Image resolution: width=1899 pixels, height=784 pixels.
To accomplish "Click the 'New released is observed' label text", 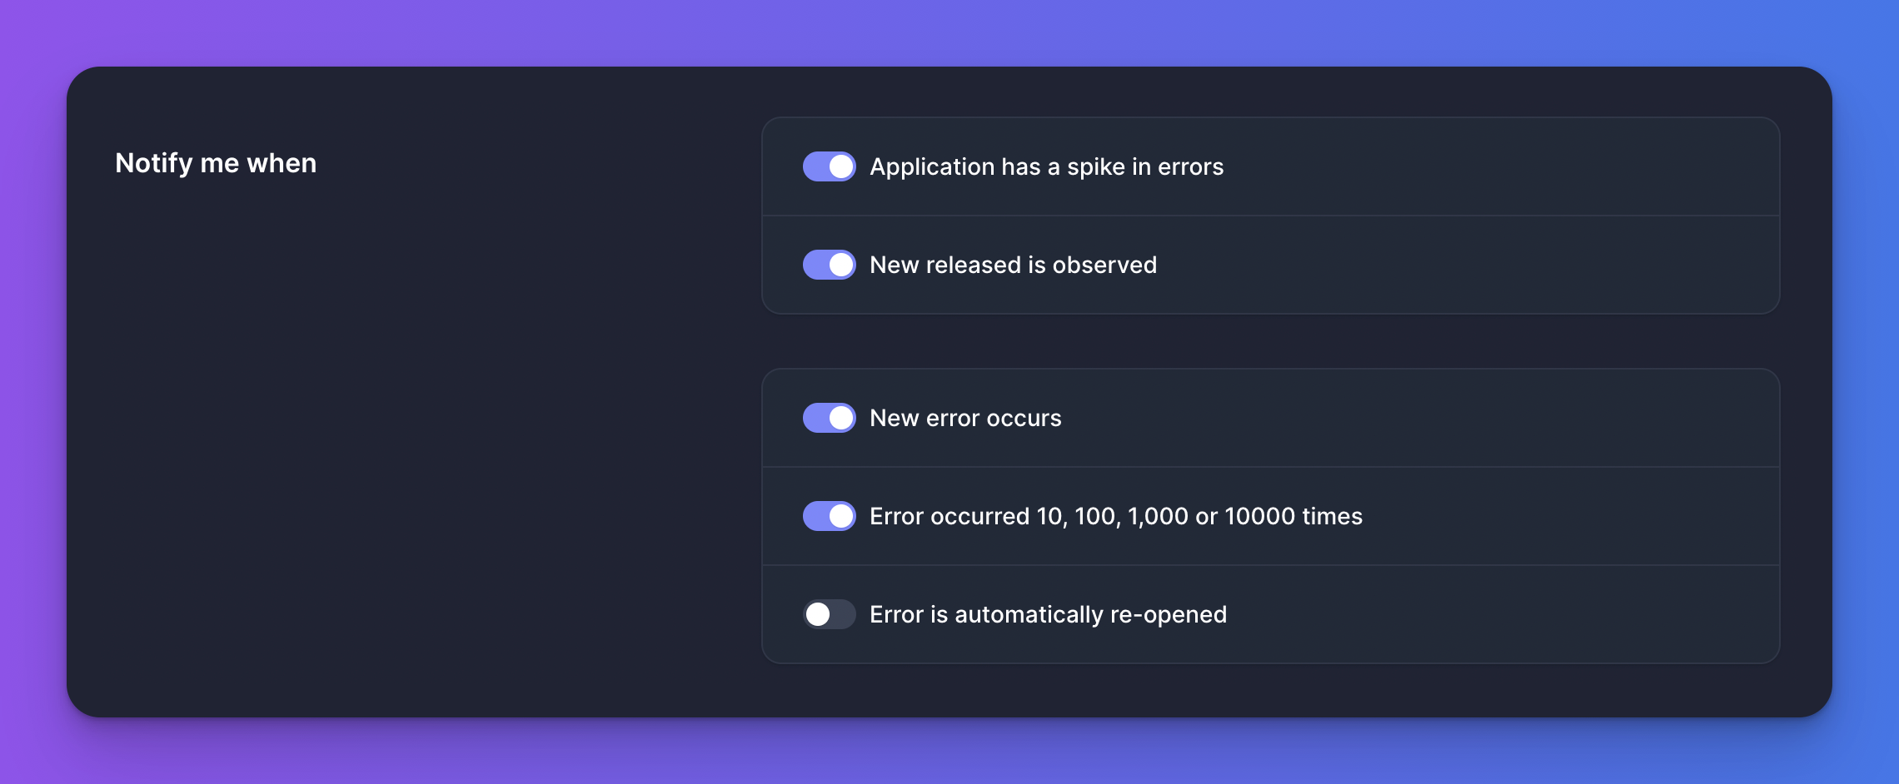I will pos(1014,265).
